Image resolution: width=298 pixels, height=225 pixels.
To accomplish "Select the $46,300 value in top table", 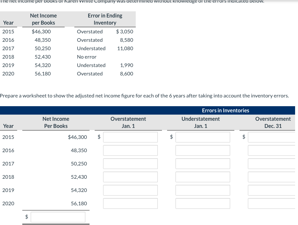I will tap(41, 32).
